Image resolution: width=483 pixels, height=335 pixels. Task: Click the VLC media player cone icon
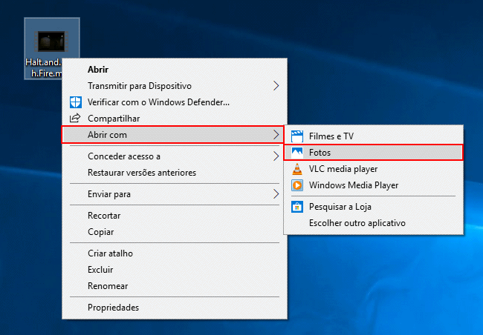coord(297,169)
